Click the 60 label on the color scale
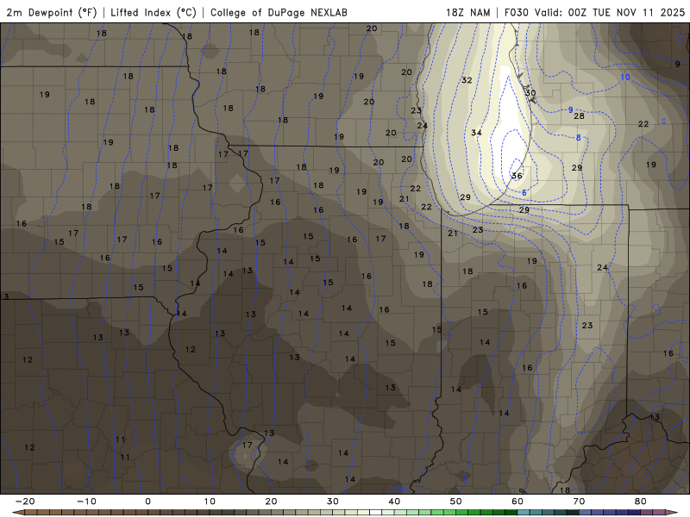The width and height of the screenshot is (690, 517). click(517, 501)
